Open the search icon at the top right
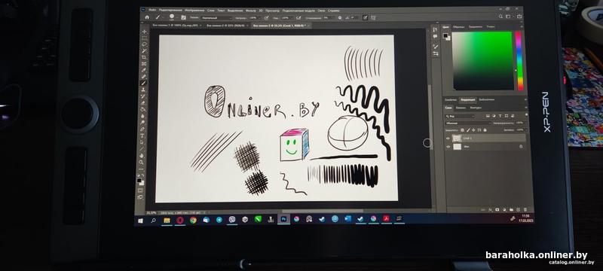Viewport: 603px width, 271px height. click(500, 17)
